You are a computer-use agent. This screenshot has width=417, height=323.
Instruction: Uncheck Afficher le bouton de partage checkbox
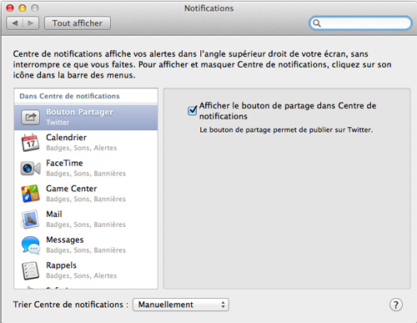click(192, 110)
